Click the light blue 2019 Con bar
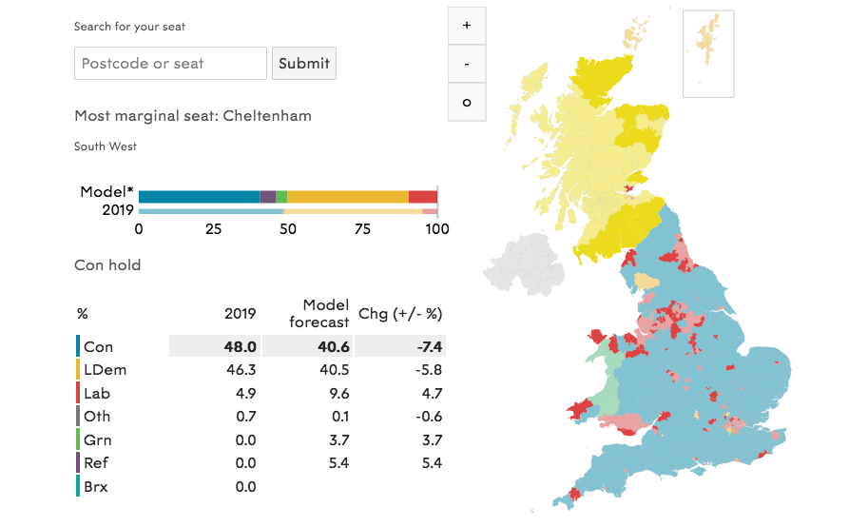The image size is (868, 527). (211, 212)
